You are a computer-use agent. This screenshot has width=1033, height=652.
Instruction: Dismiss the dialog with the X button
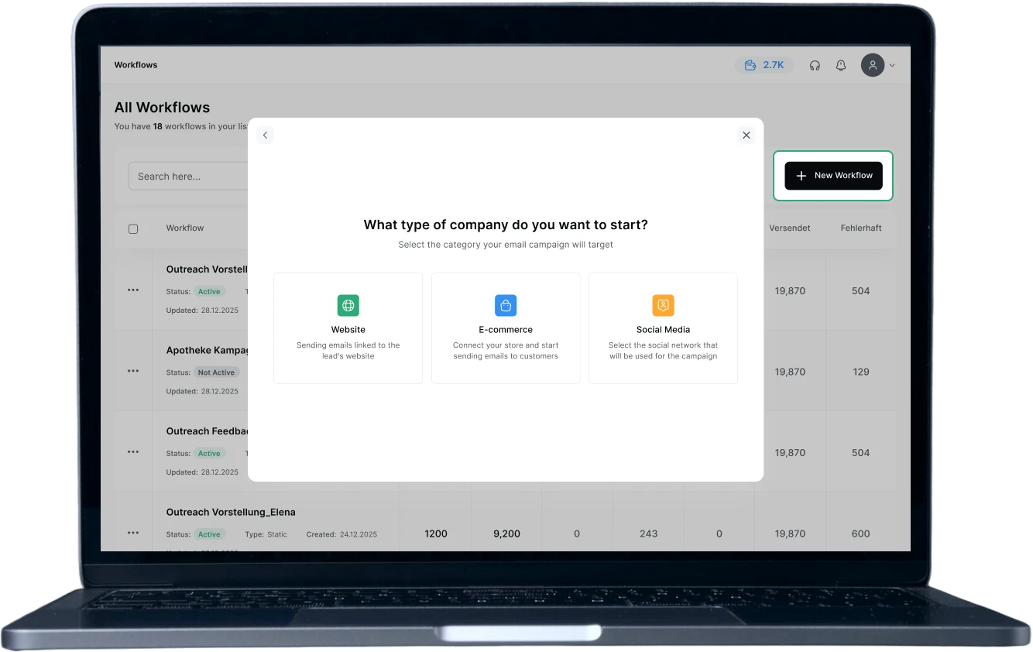[746, 135]
